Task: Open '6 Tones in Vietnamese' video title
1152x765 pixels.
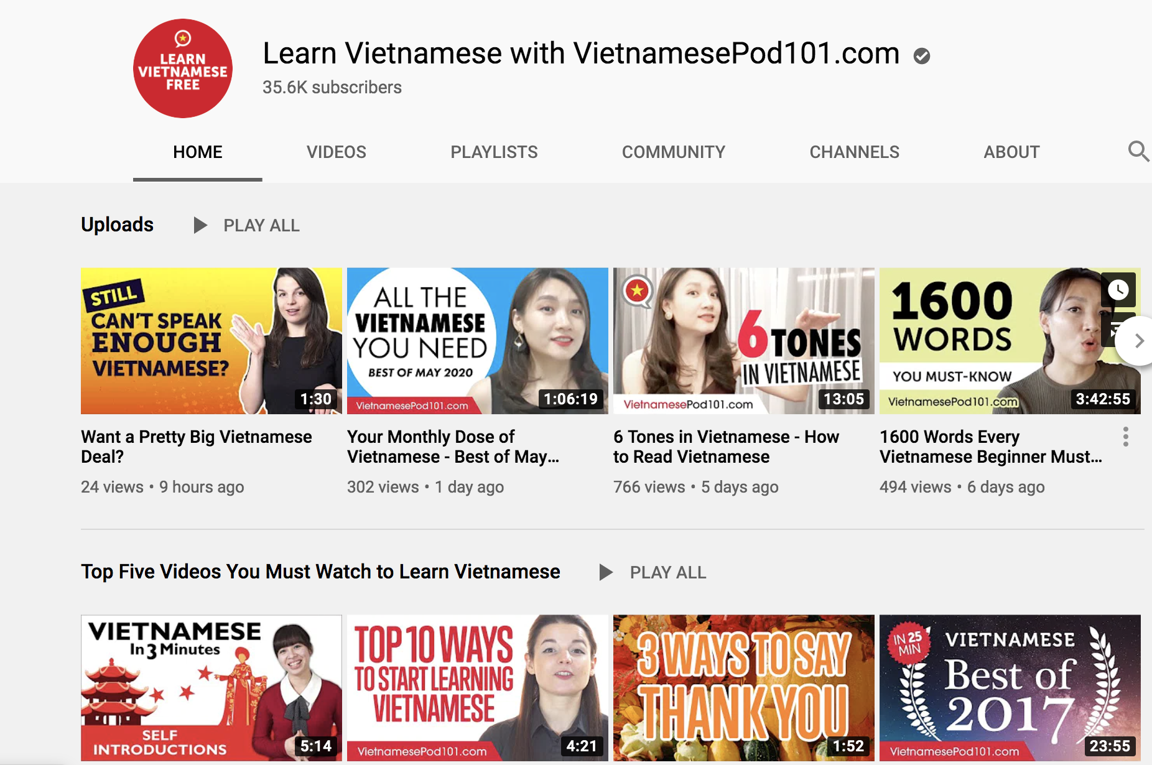Action: point(726,447)
